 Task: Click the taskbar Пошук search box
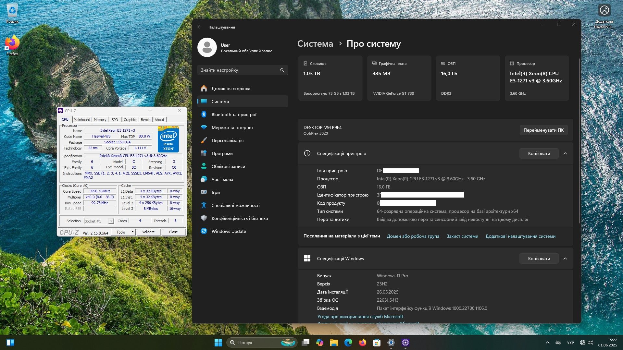[x=262, y=343]
